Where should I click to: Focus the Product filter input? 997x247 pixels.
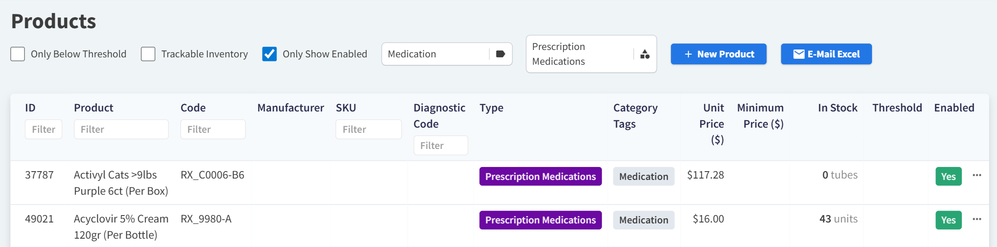121,130
